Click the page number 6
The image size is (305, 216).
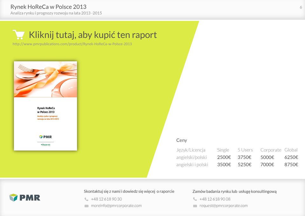click(x=301, y=7)
